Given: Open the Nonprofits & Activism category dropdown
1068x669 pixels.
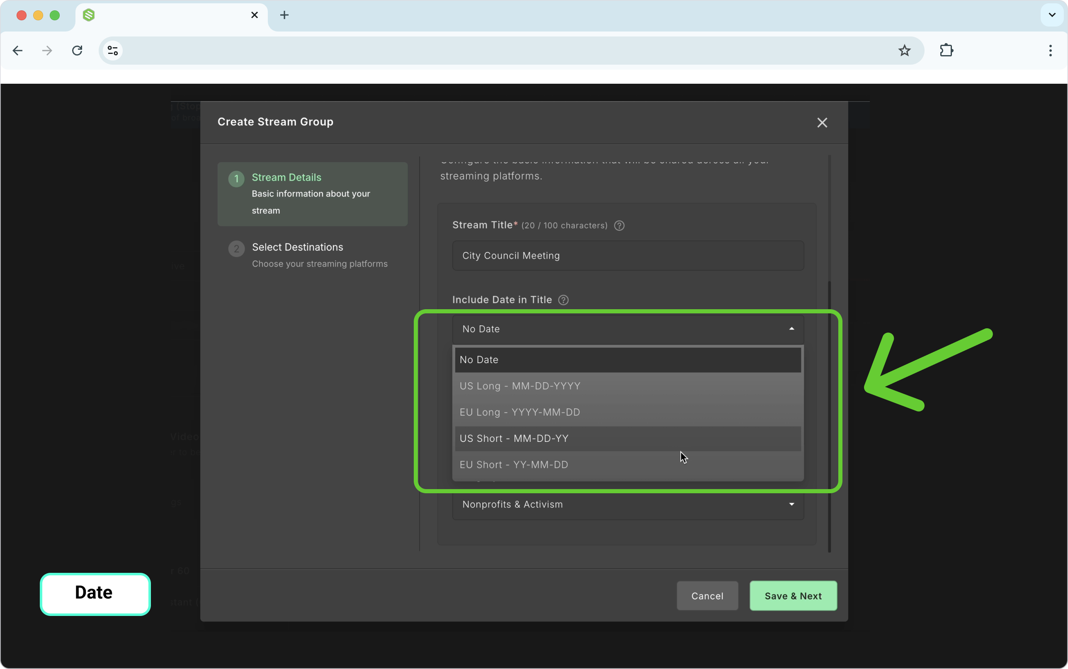Looking at the screenshot, I should tap(628, 504).
